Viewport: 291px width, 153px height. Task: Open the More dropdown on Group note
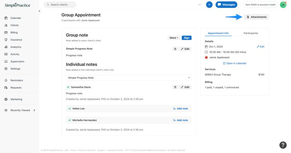click(x=174, y=38)
